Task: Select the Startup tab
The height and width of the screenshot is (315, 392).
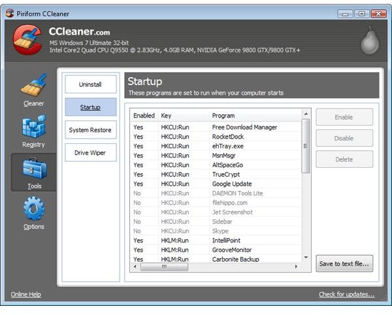Action: pos(91,107)
